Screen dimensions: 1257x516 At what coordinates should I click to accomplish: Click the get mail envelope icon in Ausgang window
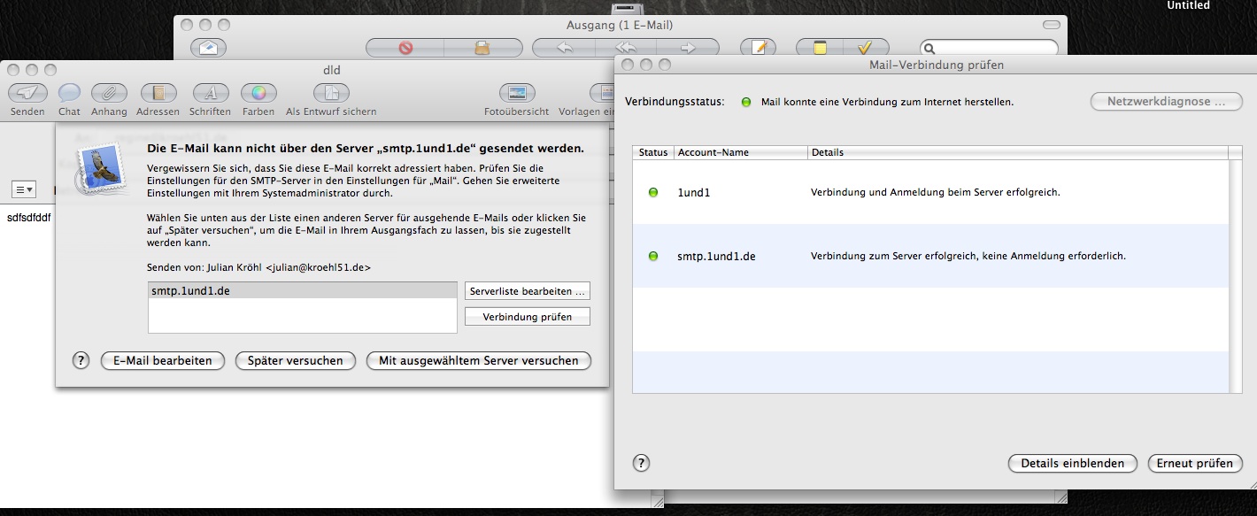[x=208, y=48]
